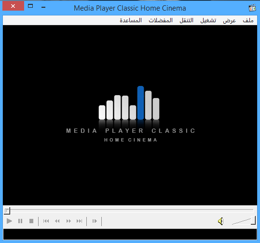
Task: Open the عرض (View) menu
Action: pos(229,20)
